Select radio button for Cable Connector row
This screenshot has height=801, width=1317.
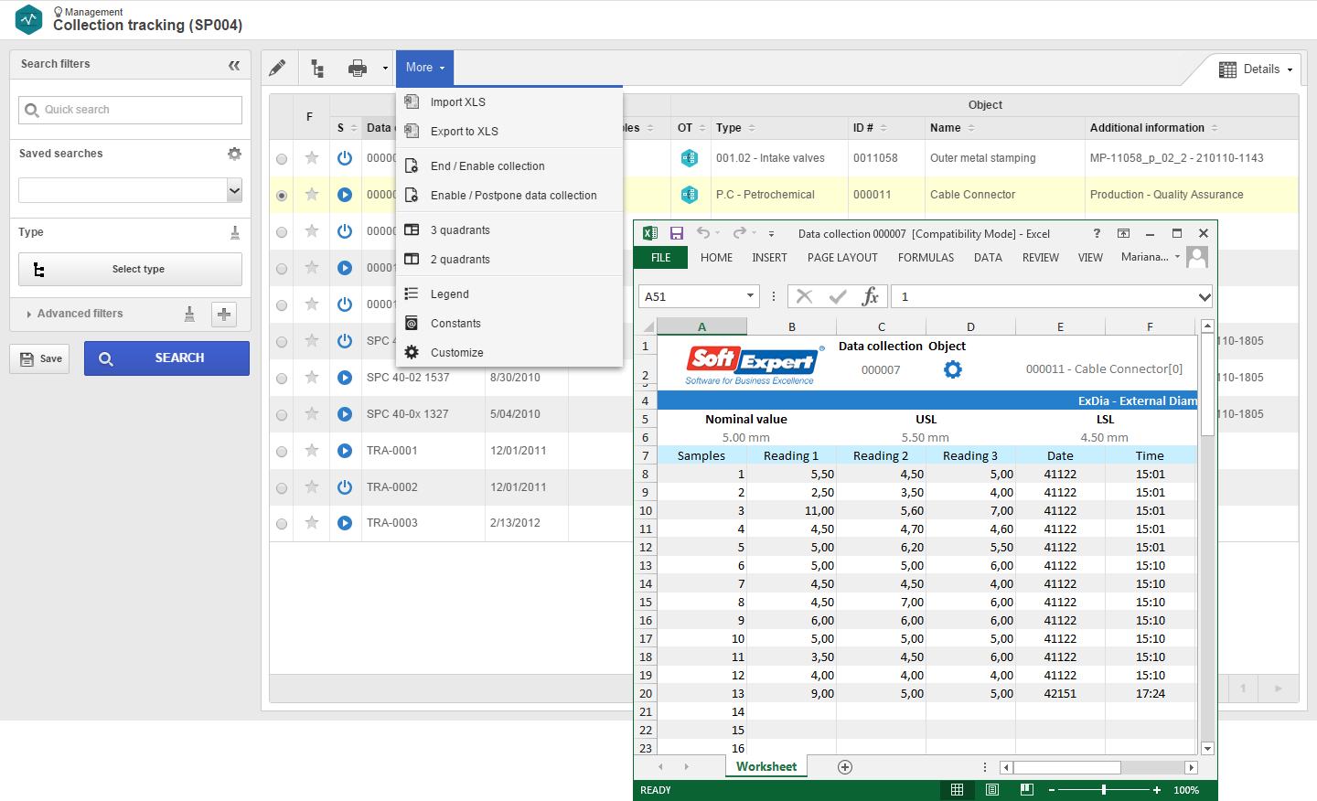coord(282,196)
